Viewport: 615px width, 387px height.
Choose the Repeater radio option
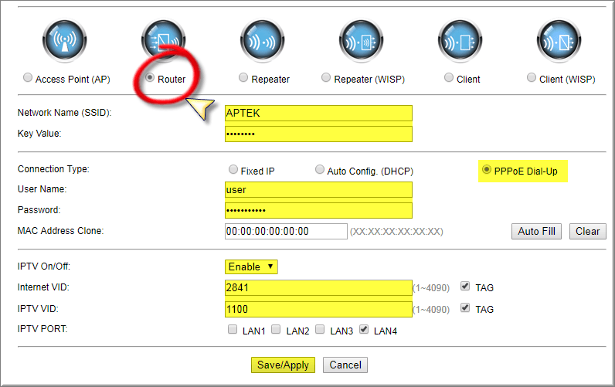pos(244,78)
